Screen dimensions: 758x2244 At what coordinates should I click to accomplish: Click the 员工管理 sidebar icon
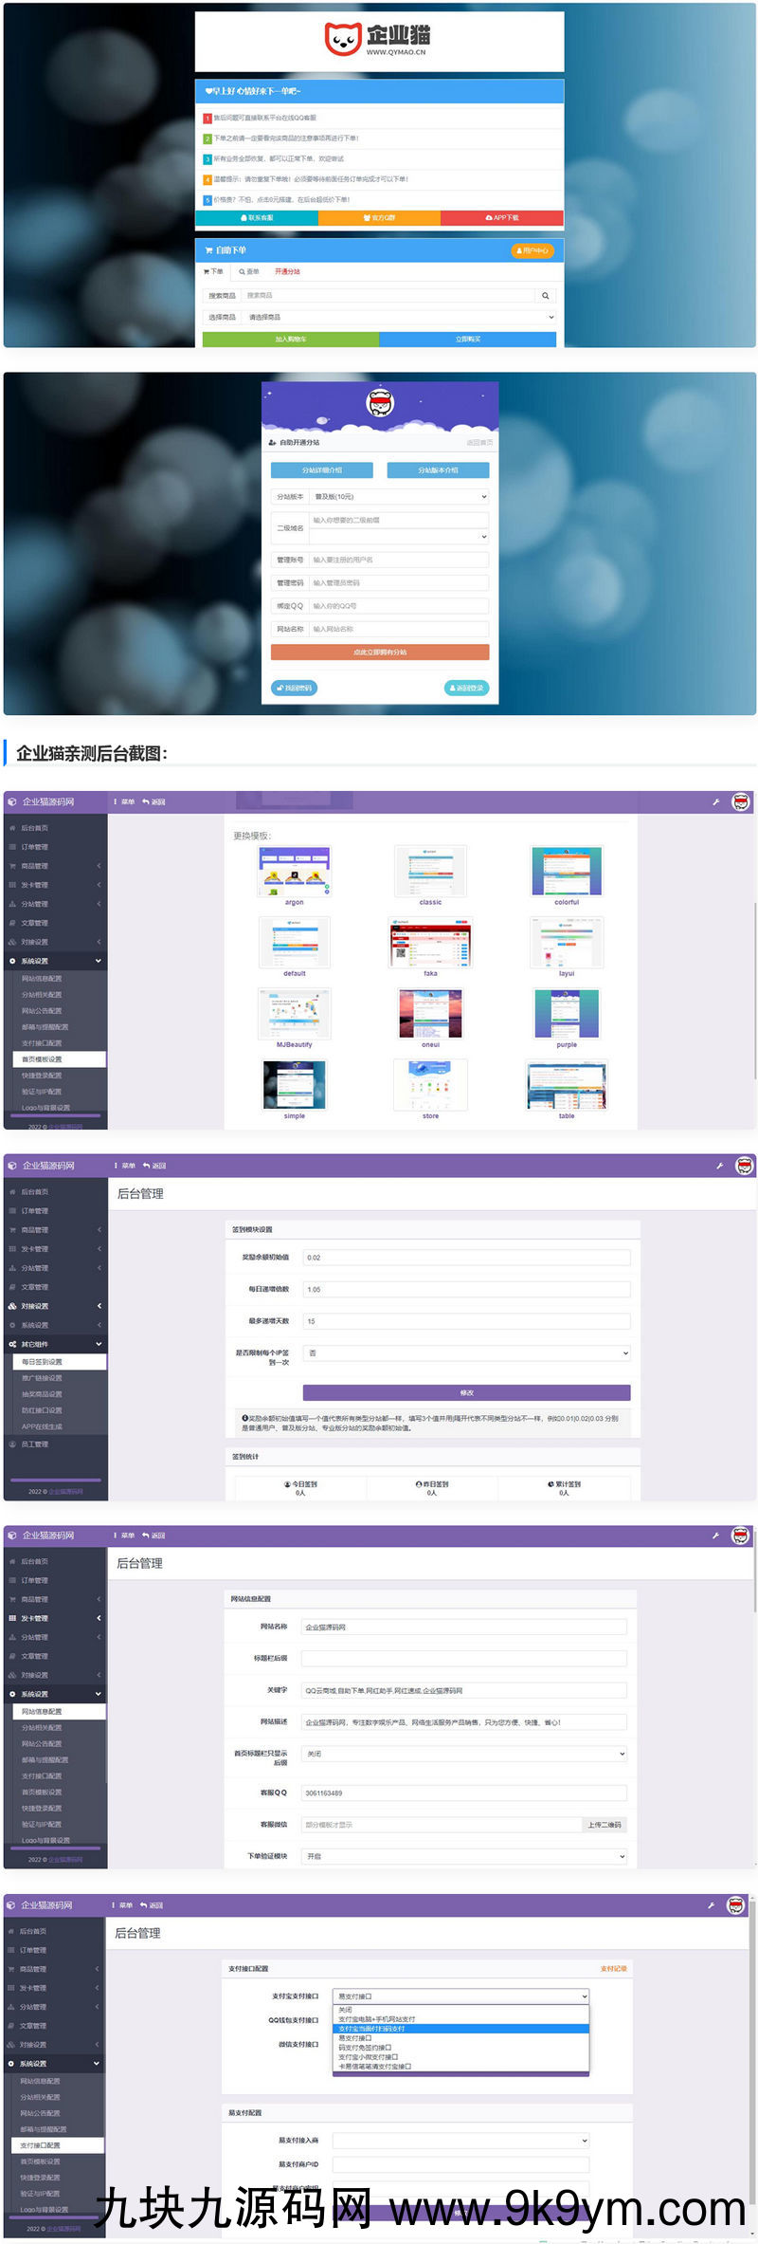pos(12,1444)
